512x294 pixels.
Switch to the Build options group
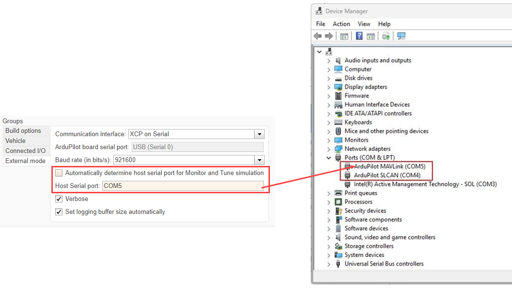[23, 131]
